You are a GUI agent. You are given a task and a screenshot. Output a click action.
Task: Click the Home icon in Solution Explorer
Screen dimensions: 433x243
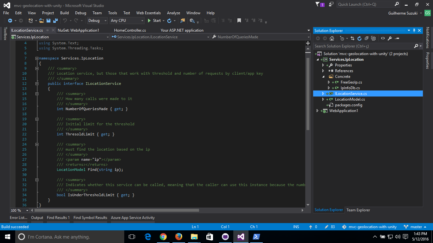(332, 38)
